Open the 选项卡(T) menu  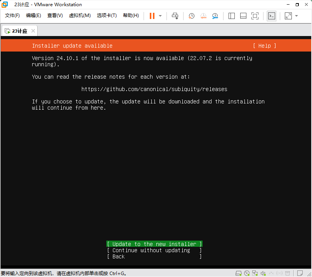(107, 15)
